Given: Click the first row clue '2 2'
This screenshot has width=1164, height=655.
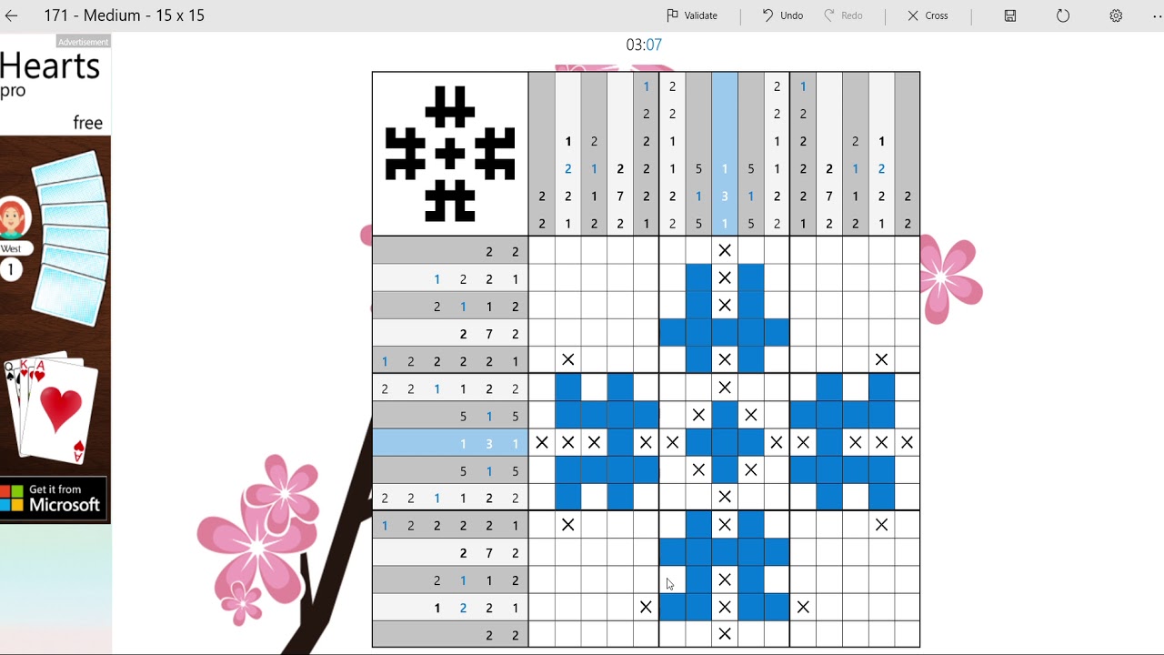Looking at the screenshot, I should (x=450, y=252).
